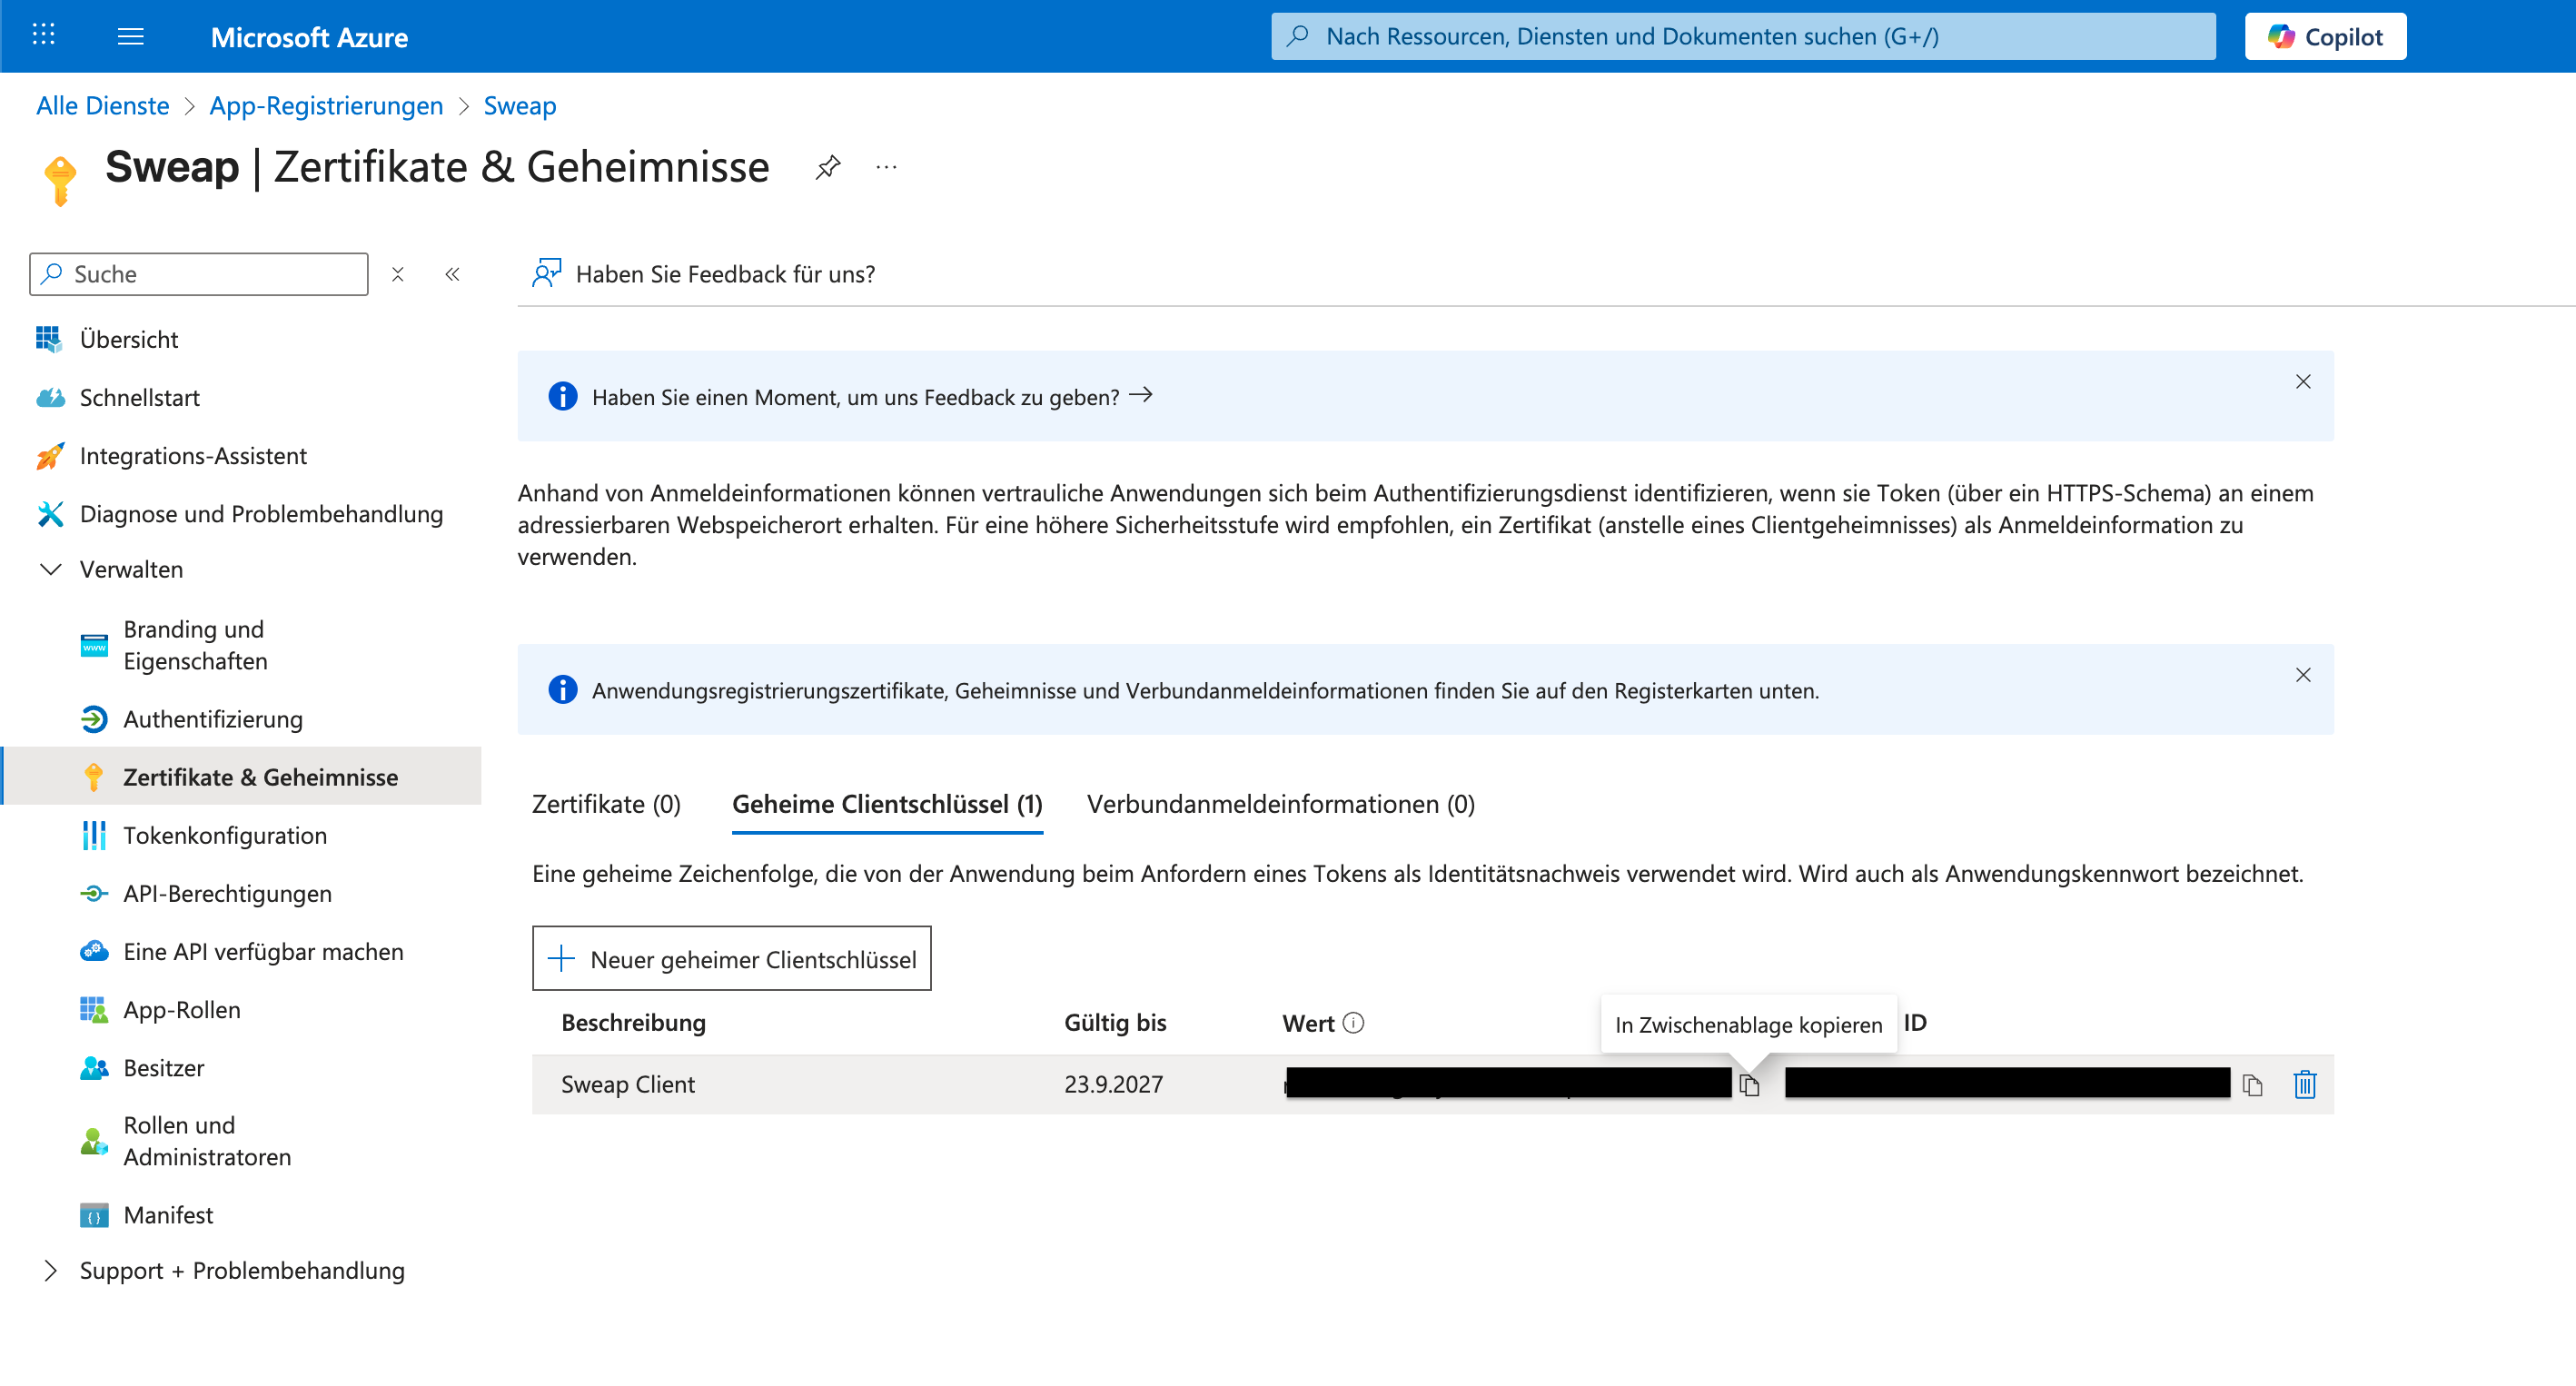Delete the Sweap Client secret
Image resolution: width=2576 pixels, height=1386 pixels.
2304,1085
